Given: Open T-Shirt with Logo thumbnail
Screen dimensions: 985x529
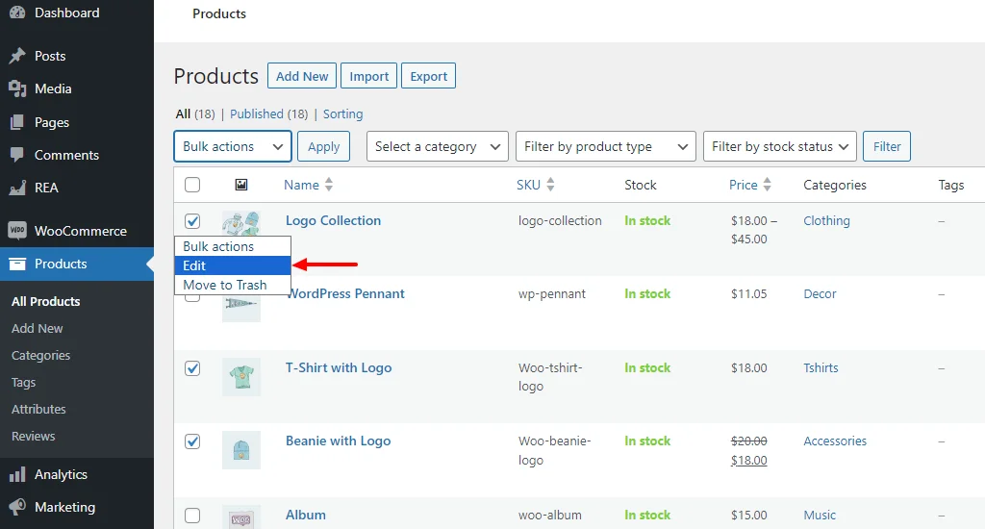Looking at the screenshot, I should 241,376.
